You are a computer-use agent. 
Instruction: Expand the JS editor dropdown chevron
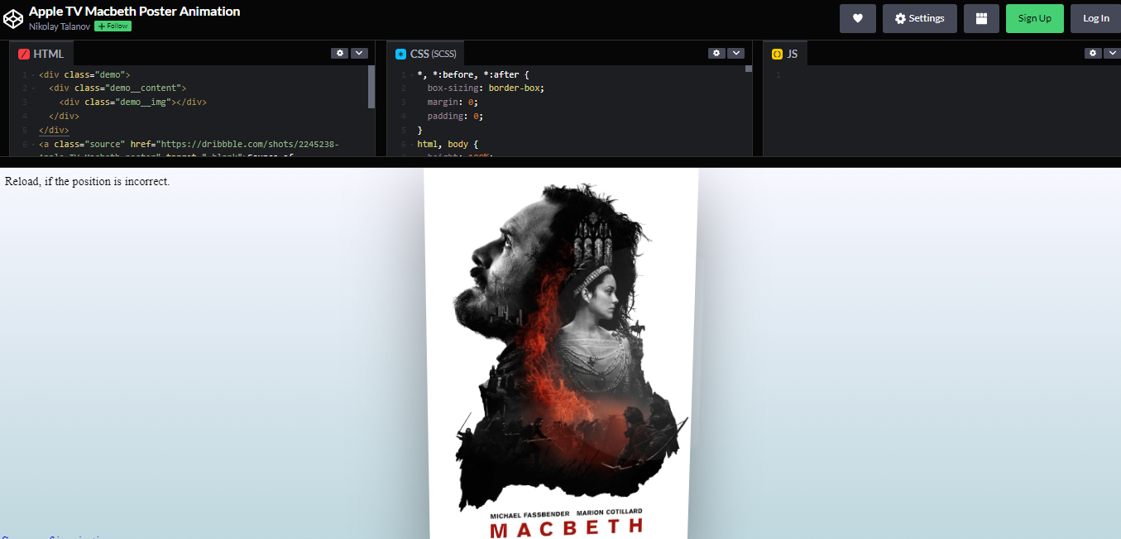pyautogui.click(x=1113, y=53)
